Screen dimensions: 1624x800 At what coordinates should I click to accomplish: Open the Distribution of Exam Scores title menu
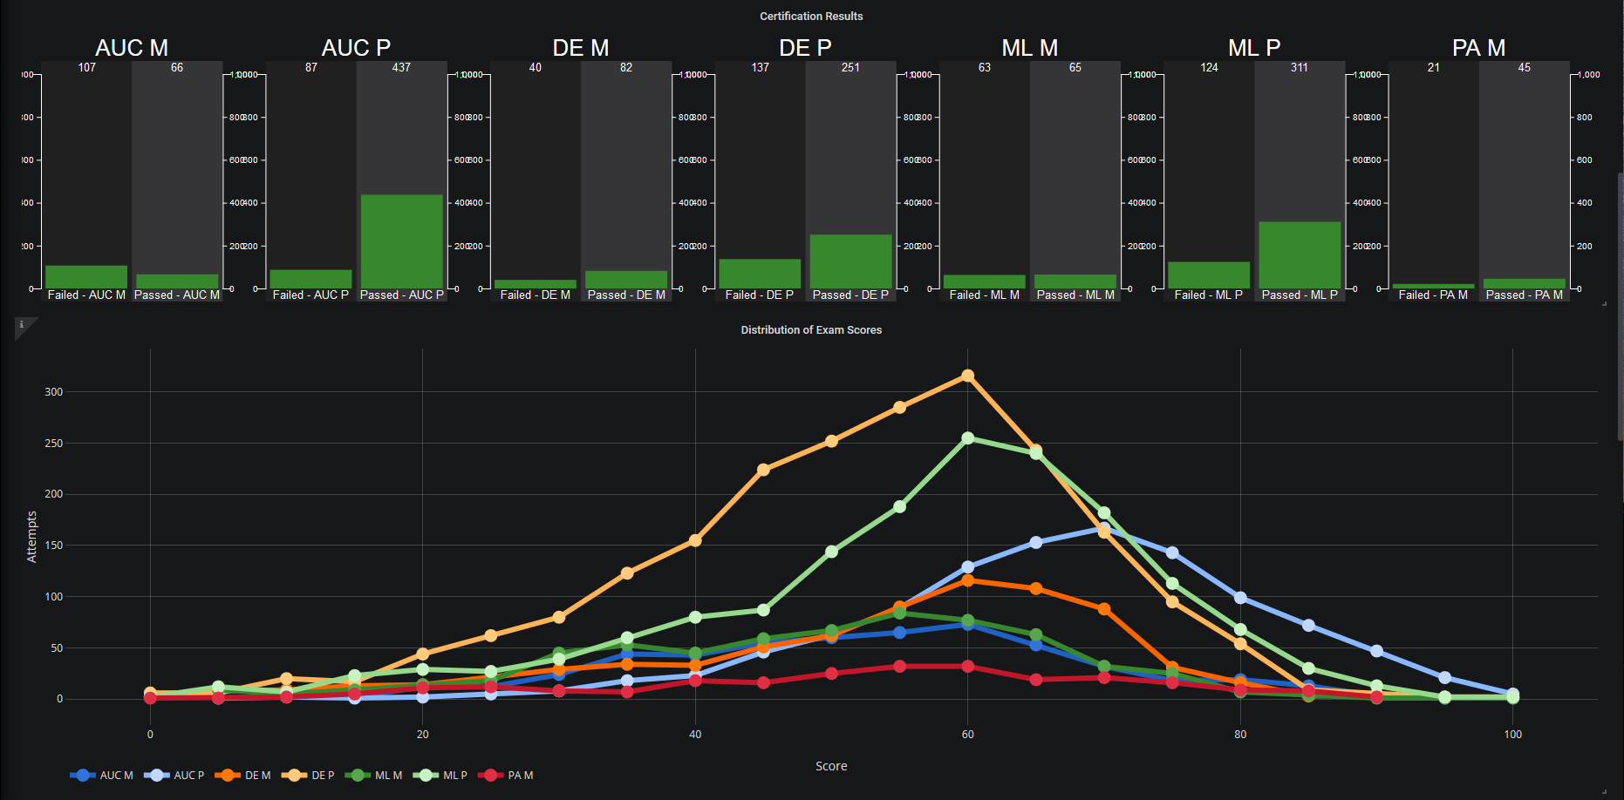811,330
